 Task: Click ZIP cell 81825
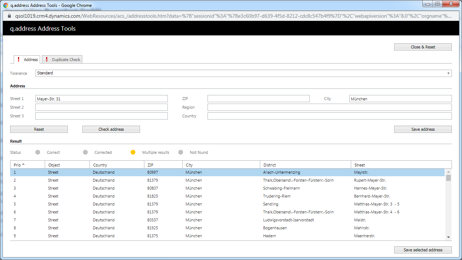153,196
